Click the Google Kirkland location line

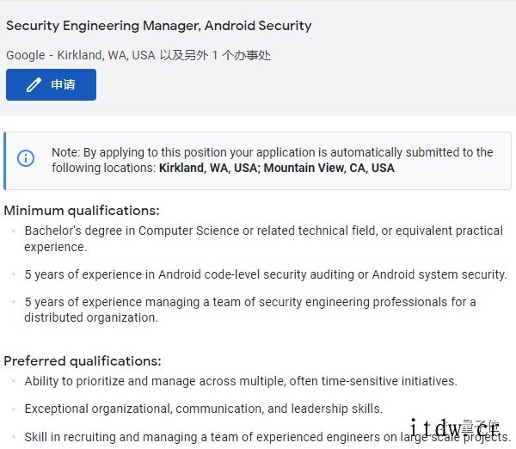[x=138, y=55]
